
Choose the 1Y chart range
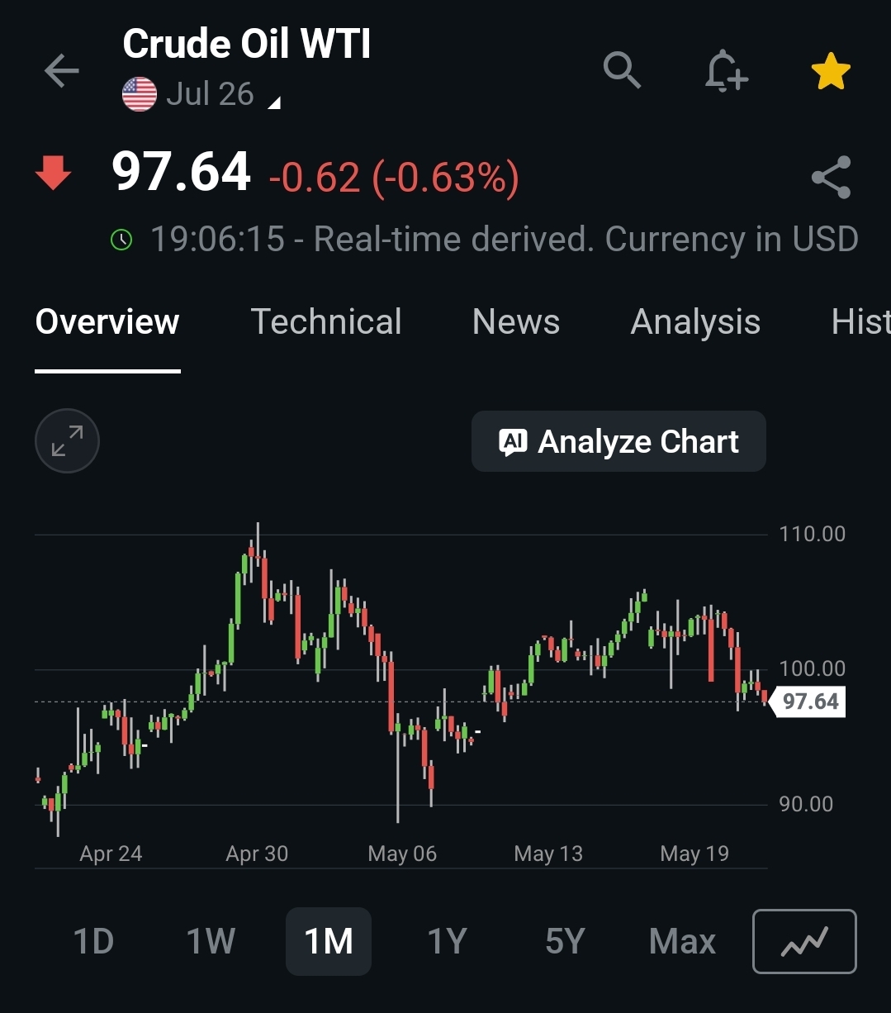tap(447, 941)
